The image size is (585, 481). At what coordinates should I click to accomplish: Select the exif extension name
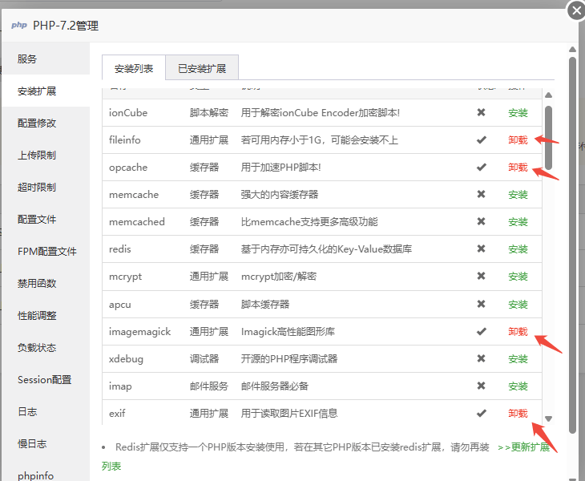(117, 413)
